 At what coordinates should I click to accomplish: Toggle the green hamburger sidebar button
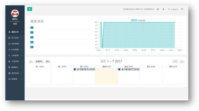click(30, 9)
